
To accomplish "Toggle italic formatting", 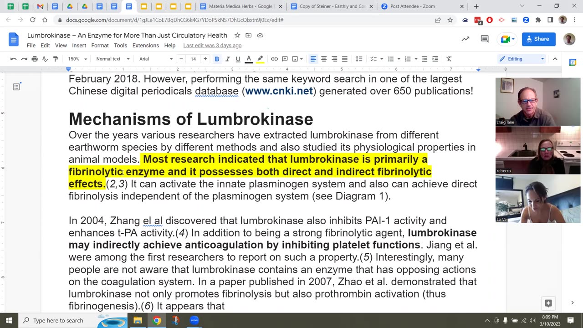I will pyautogui.click(x=227, y=59).
